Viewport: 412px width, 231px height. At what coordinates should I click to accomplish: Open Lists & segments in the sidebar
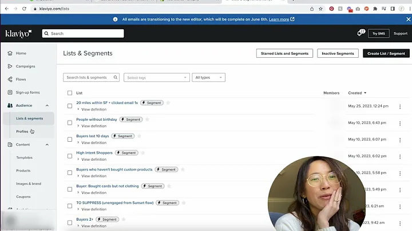29,118
